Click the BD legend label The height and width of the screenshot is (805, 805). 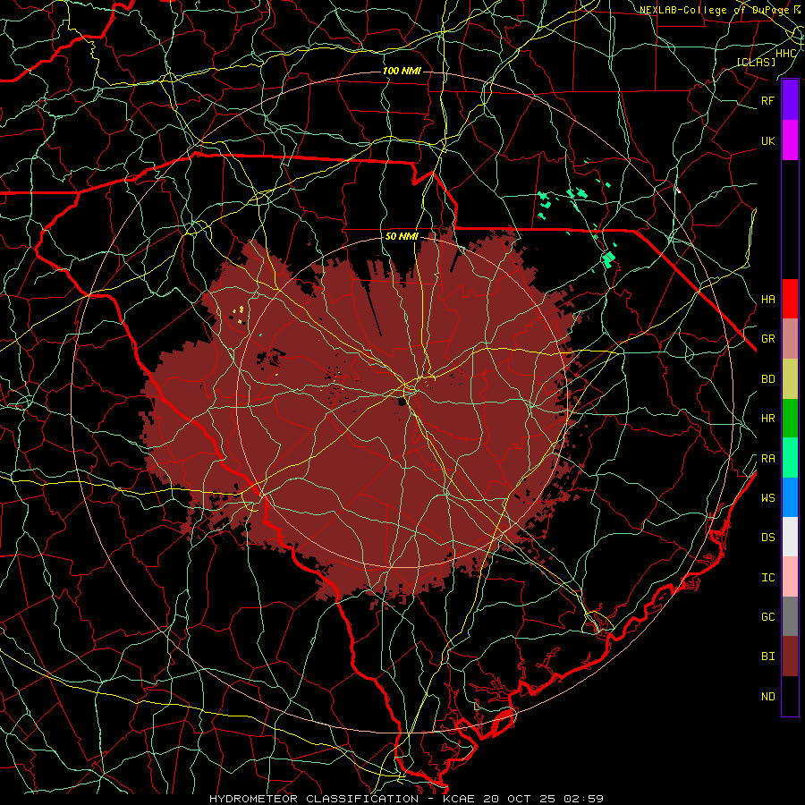pos(767,379)
